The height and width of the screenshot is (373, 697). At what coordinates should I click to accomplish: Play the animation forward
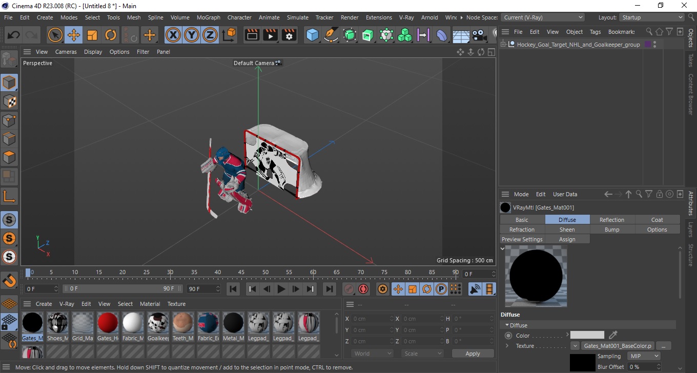tap(281, 289)
